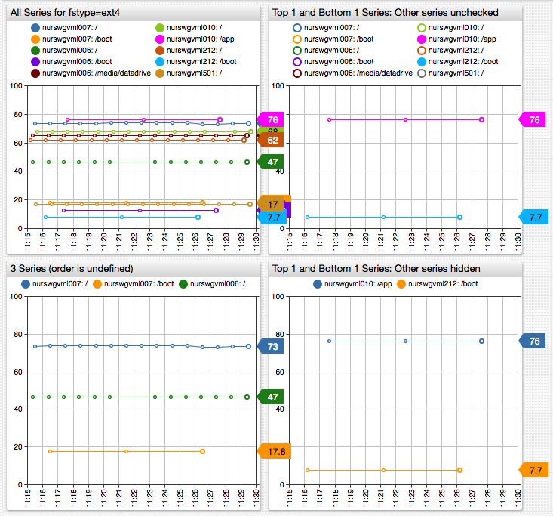
Task: Click the orange 17.8 value label
Action: point(275,451)
